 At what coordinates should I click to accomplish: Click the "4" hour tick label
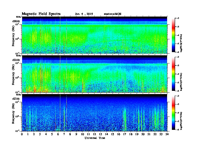46,134
